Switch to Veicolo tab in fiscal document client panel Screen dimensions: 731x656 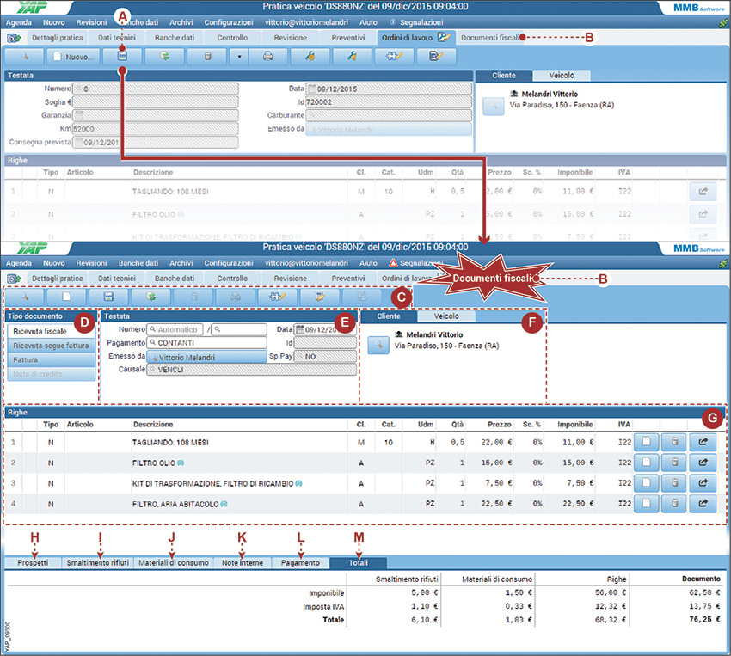coord(446,316)
